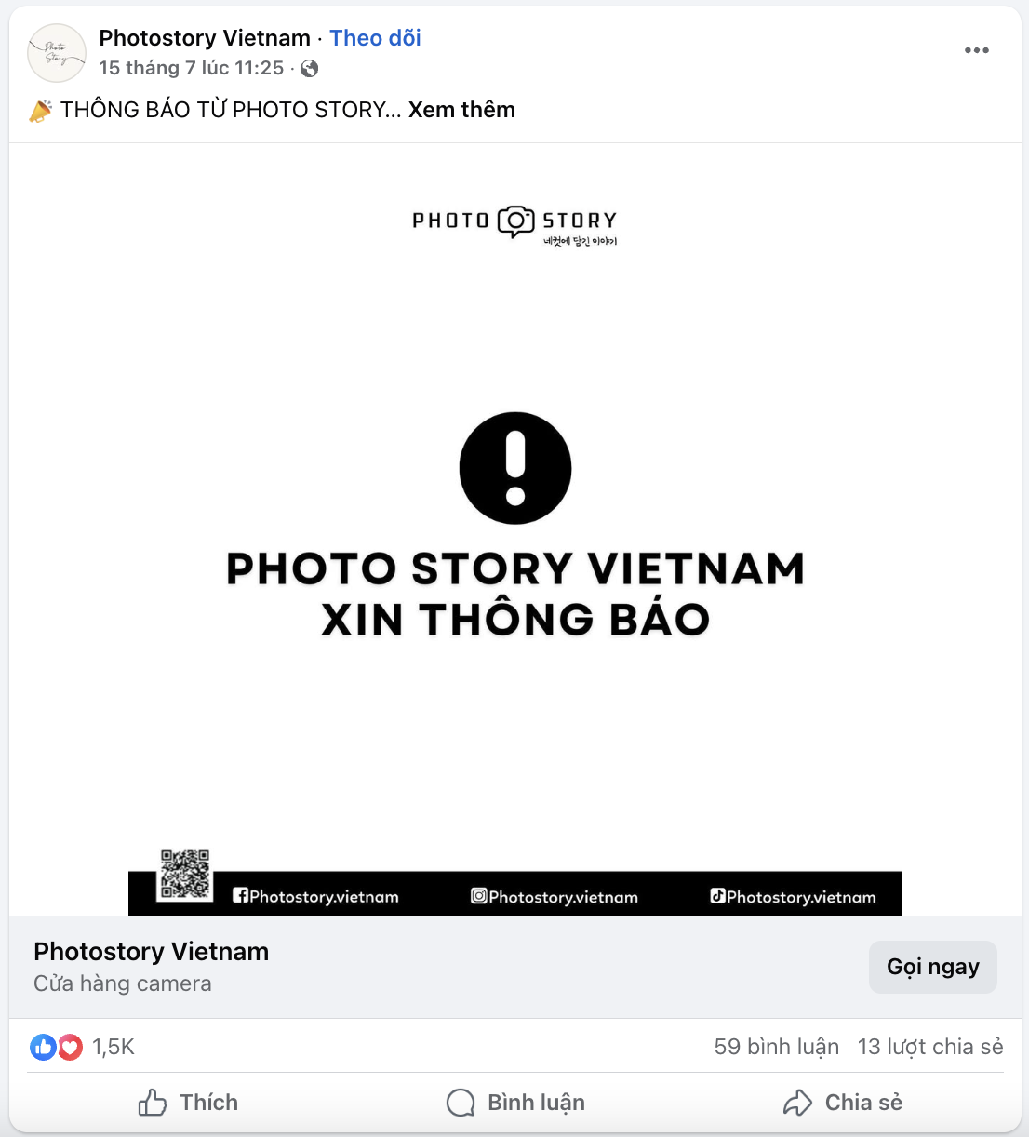Click the megaphone emoji in the post text
This screenshot has height=1137, width=1029.
[39, 109]
